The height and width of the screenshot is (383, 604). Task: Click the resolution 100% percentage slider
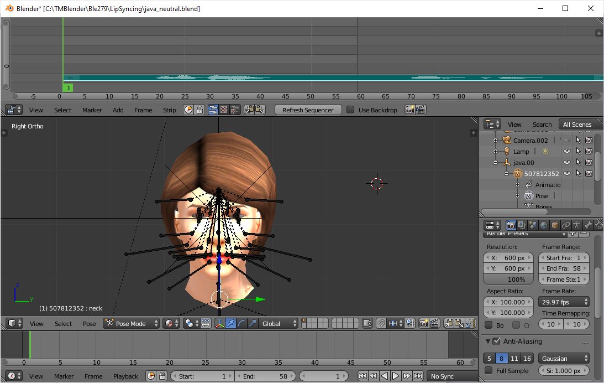click(x=508, y=280)
